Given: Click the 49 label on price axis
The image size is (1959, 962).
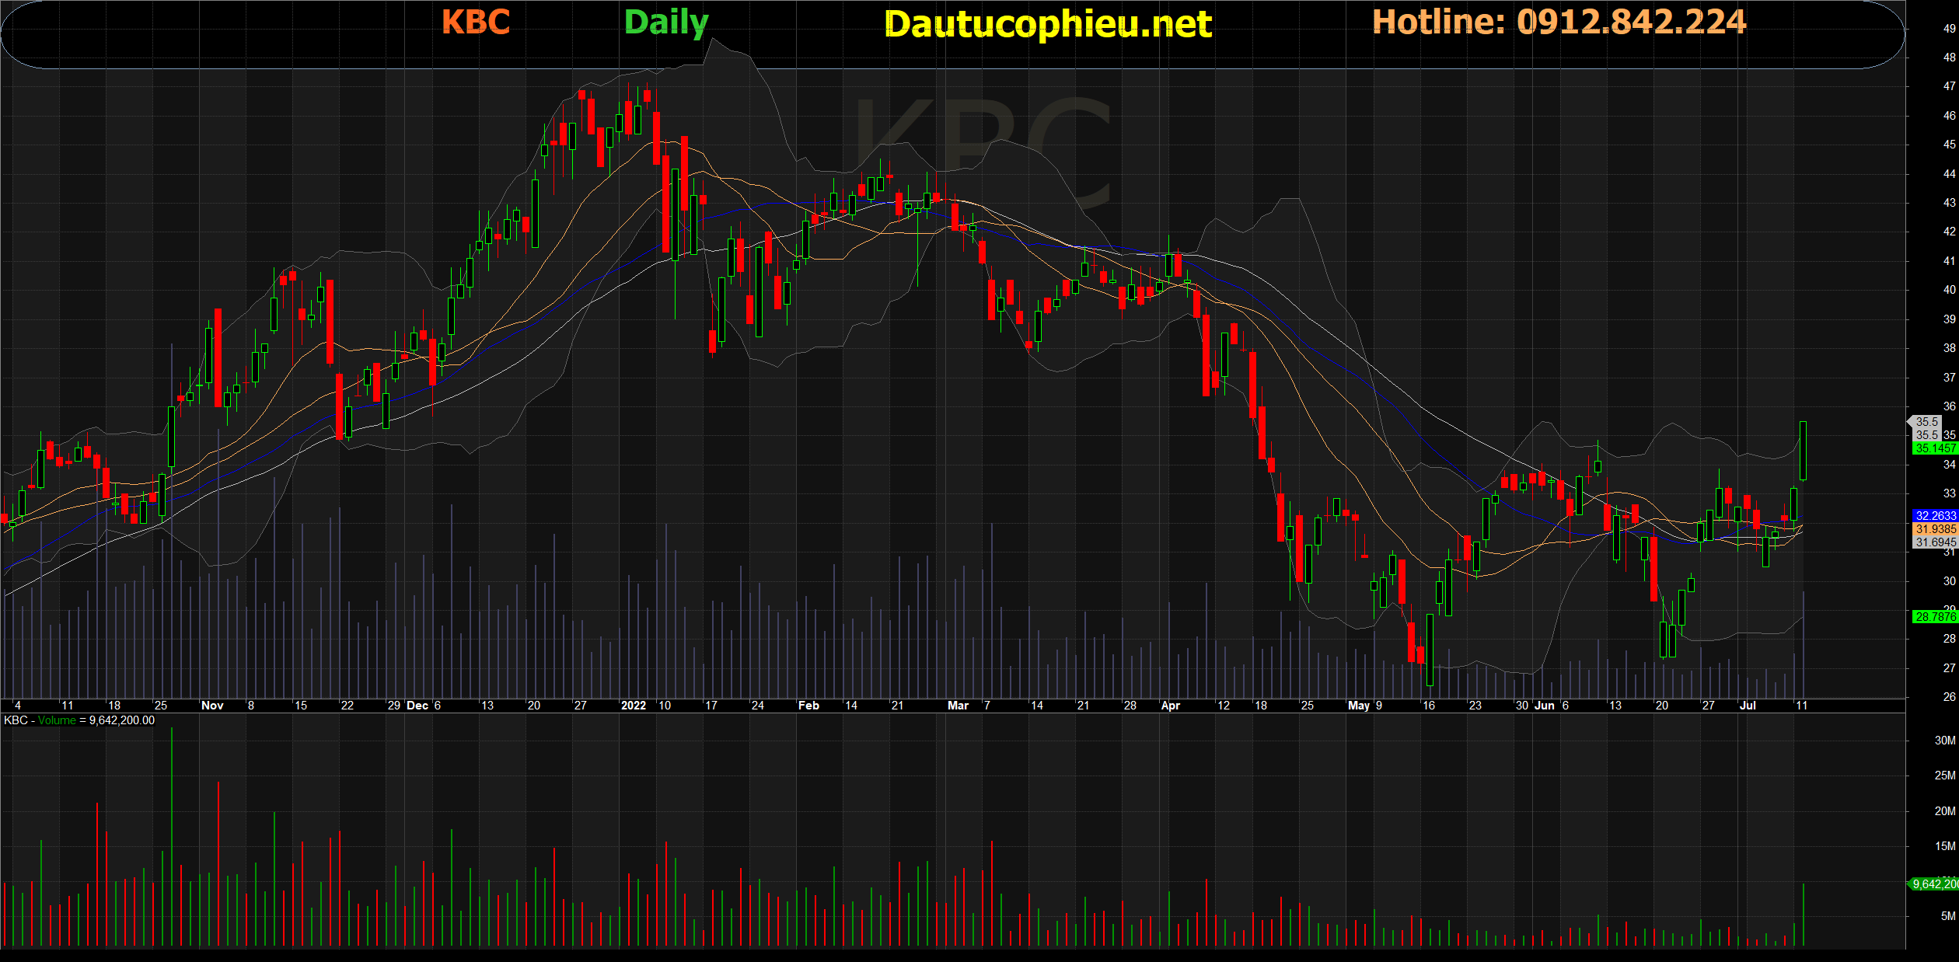Looking at the screenshot, I should [1949, 29].
